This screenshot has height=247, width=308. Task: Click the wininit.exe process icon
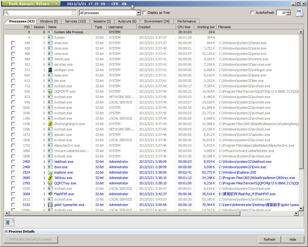tap(50, 59)
